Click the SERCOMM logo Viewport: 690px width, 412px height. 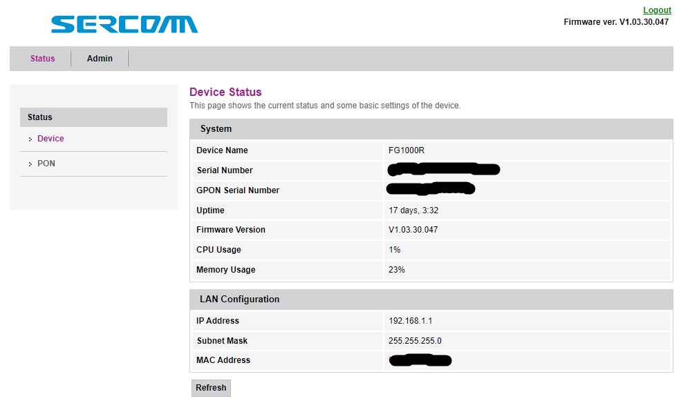(x=123, y=25)
